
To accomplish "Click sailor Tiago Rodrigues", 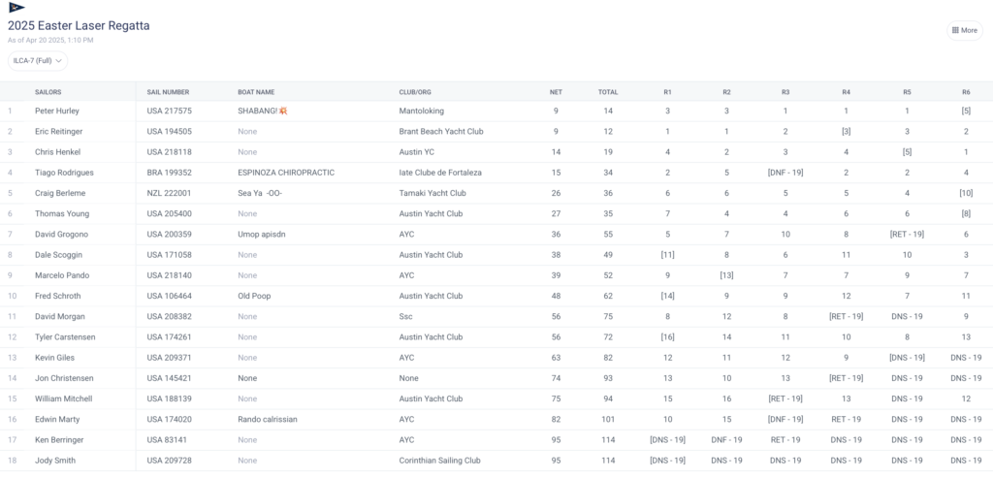I will [63, 173].
